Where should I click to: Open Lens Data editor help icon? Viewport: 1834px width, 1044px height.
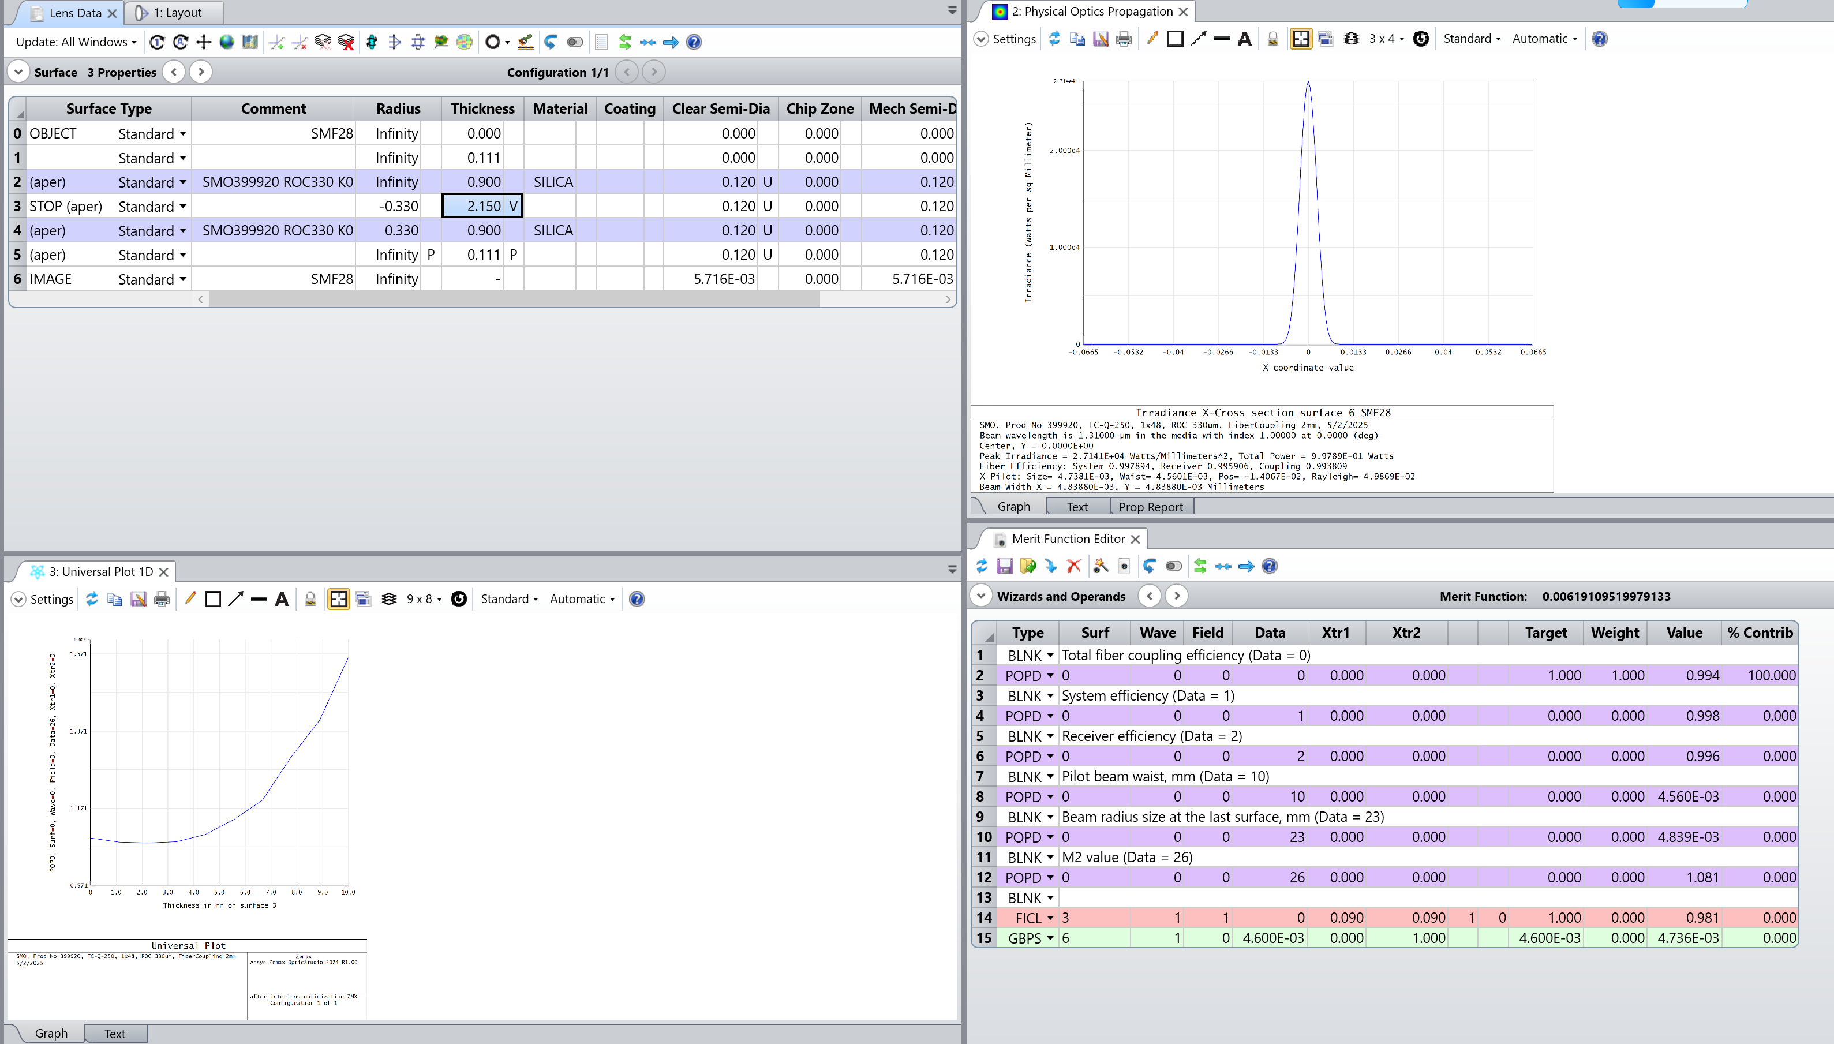tap(693, 42)
